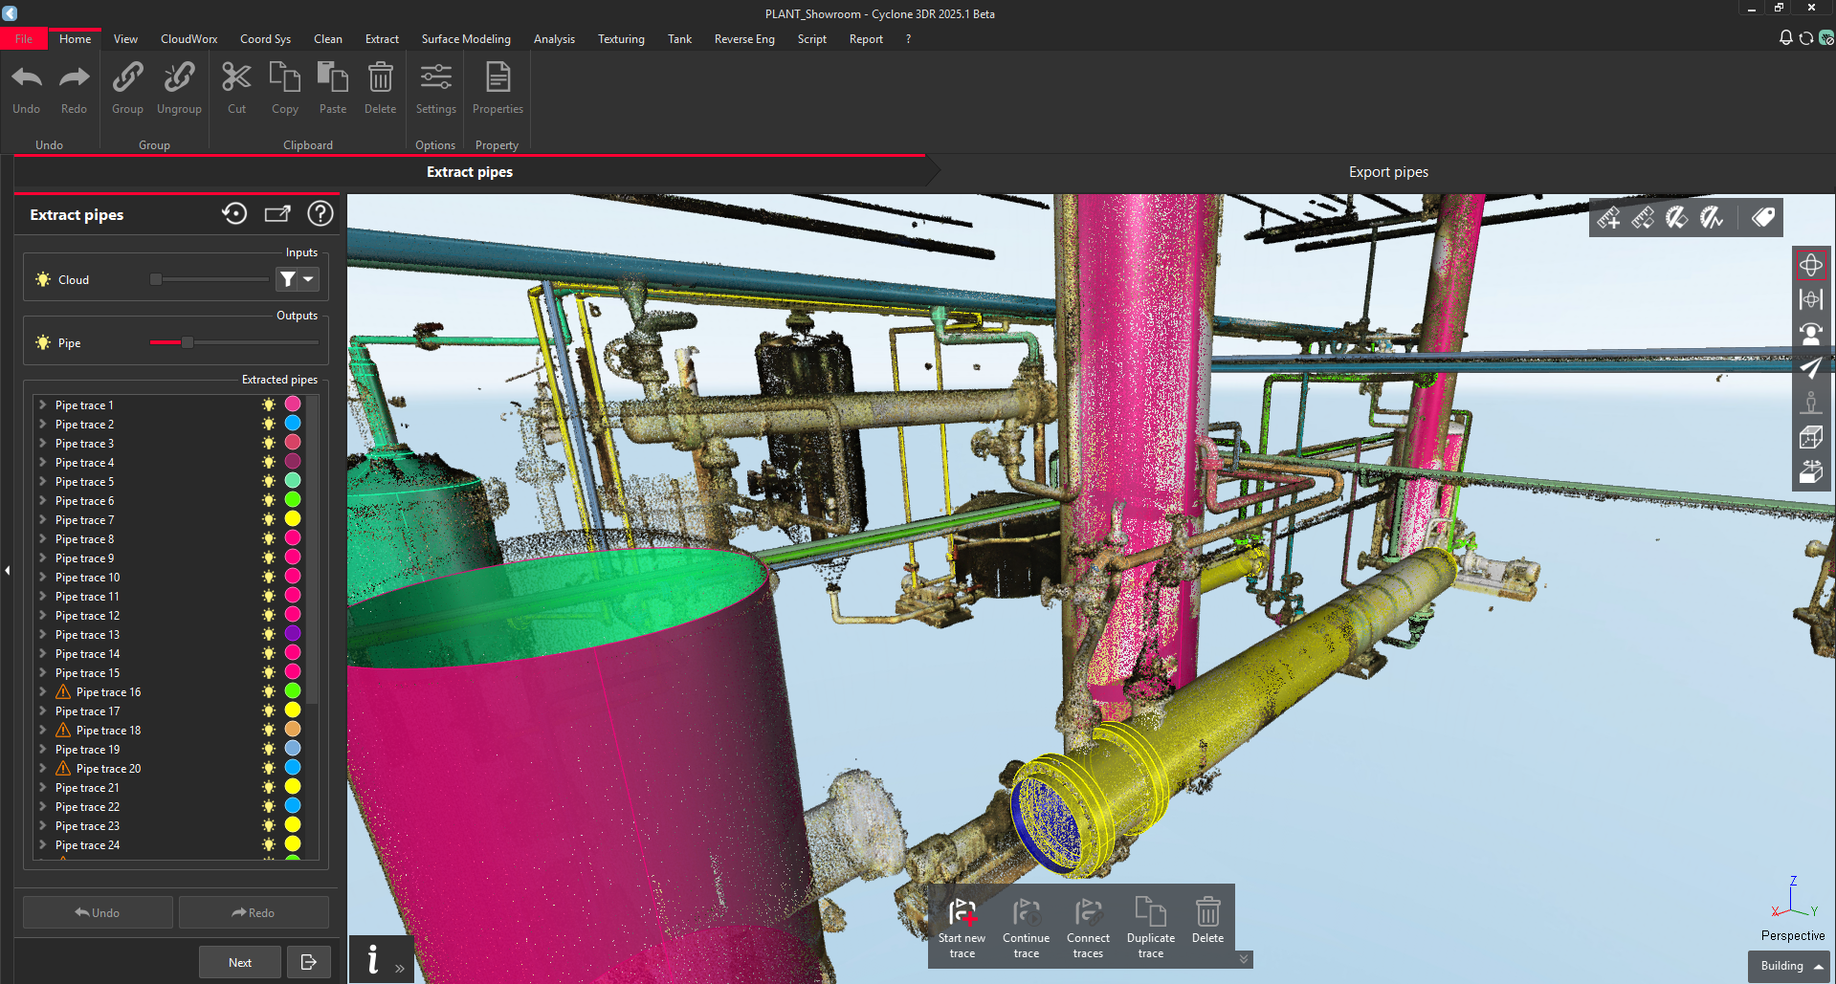Open the Settings options icon

(435, 78)
